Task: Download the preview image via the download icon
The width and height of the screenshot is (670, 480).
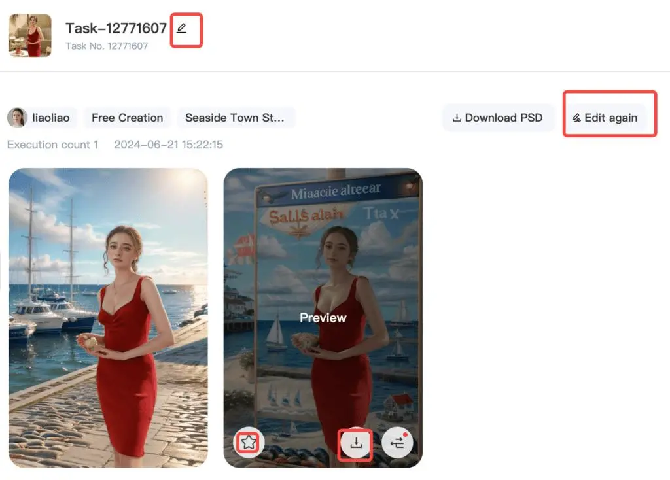Action: point(355,443)
